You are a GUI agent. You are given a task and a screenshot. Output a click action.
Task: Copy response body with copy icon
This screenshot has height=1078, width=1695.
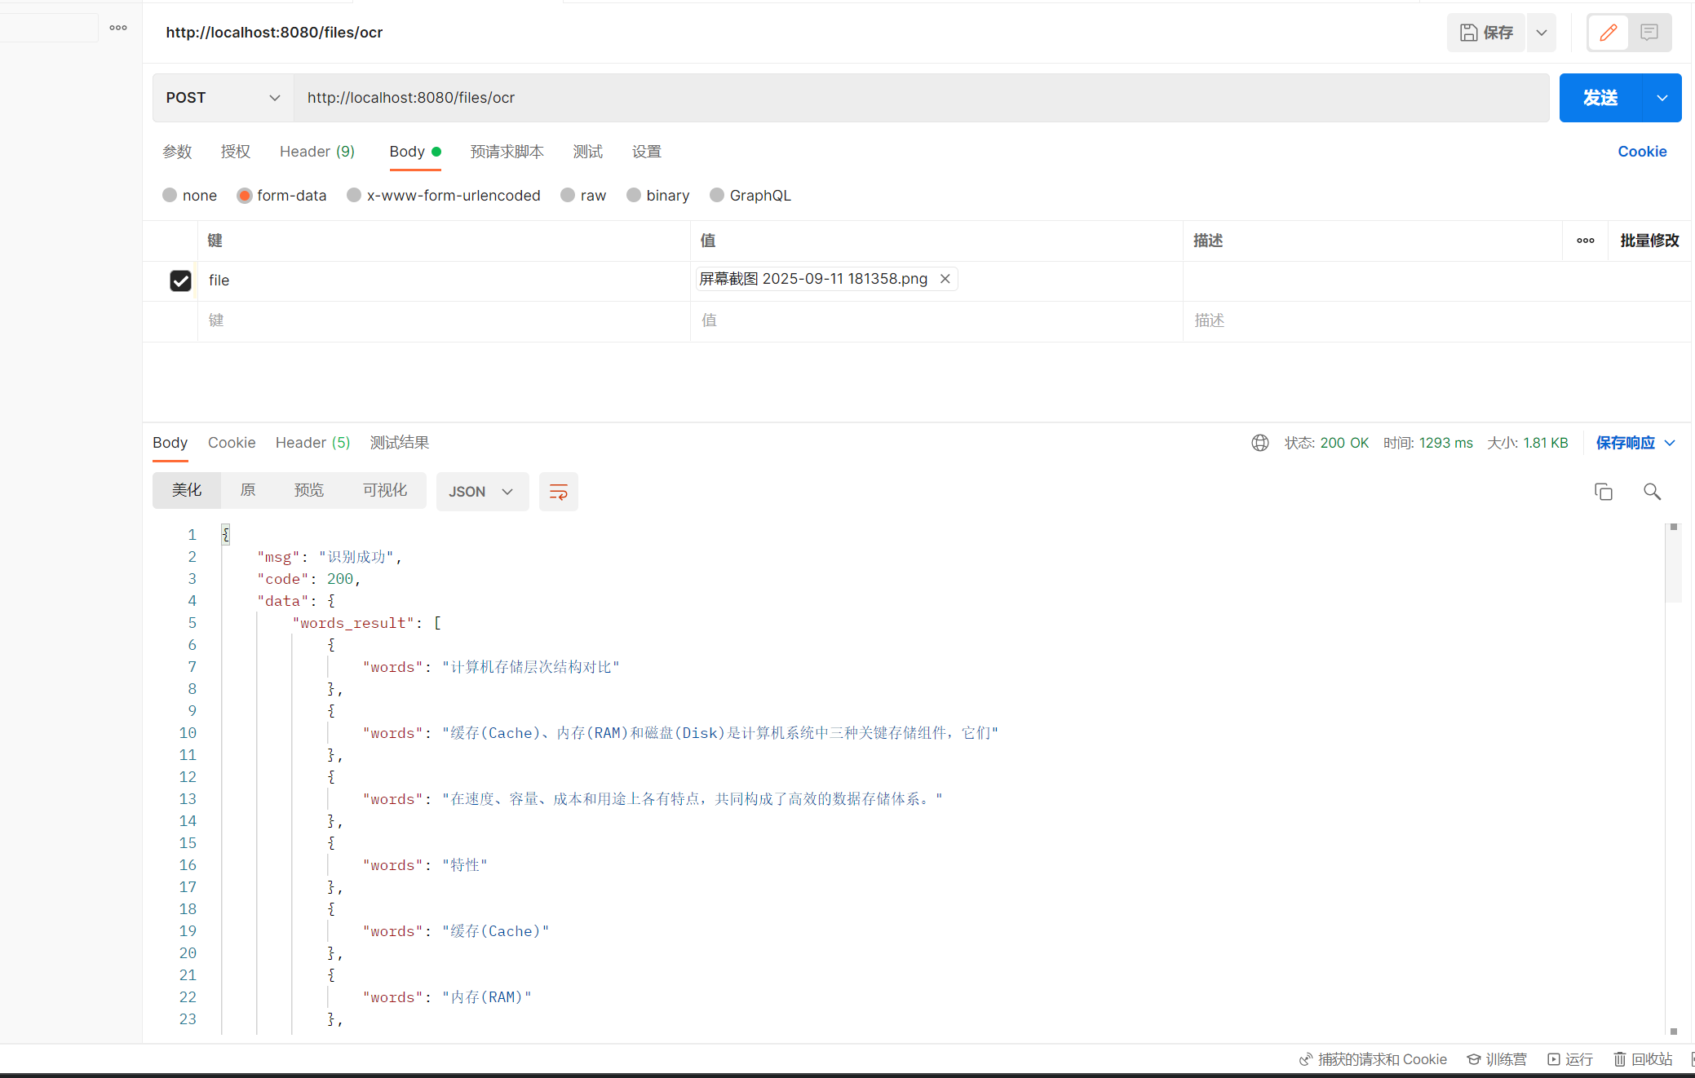pyautogui.click(x=1603, y=492)
